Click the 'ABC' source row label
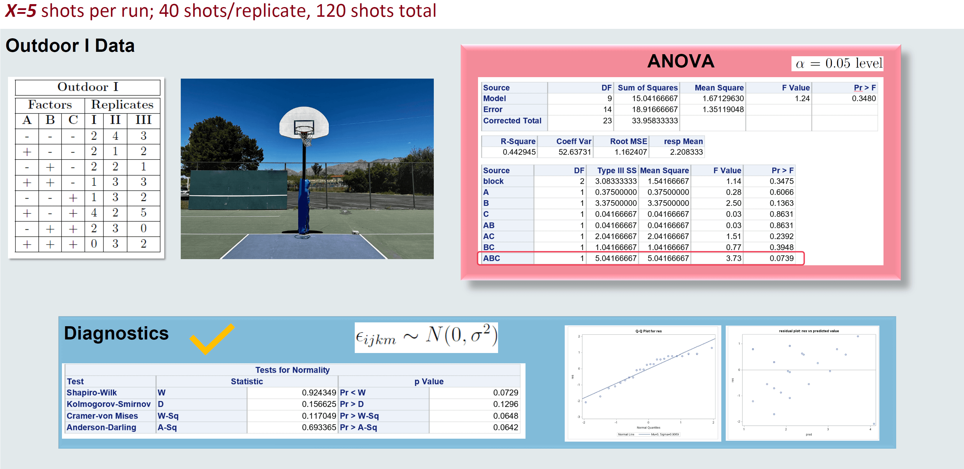 click(x=491, y=258)
